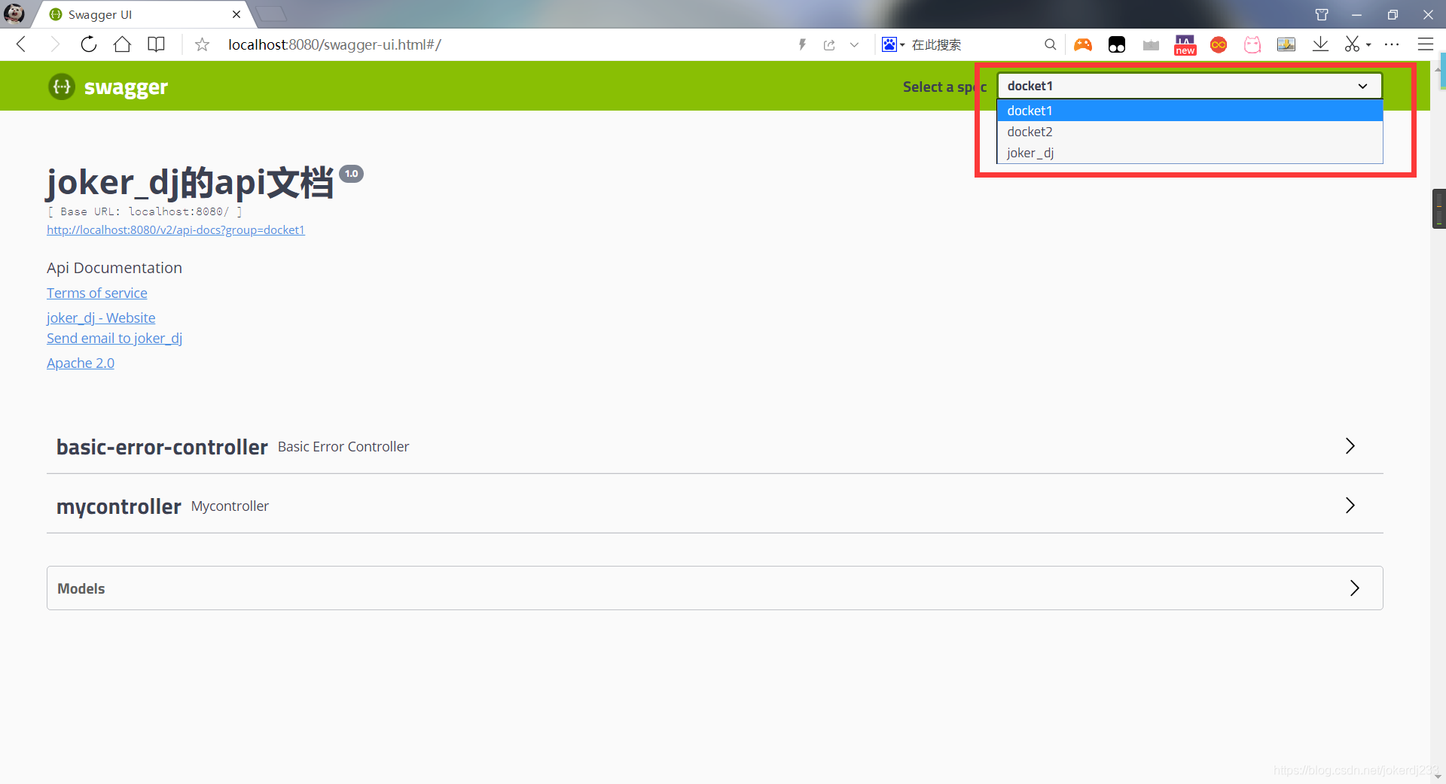Open Baidu search engine selector

pyautogui.click(x=893, y=44)
